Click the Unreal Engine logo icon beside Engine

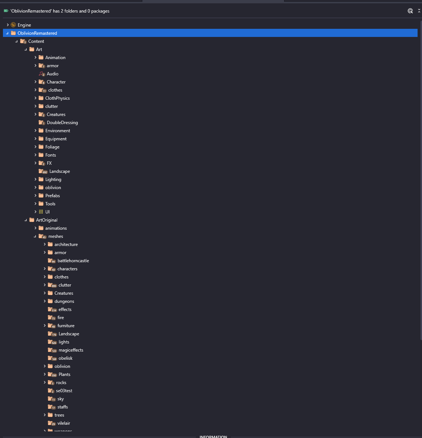coord(13,25)
